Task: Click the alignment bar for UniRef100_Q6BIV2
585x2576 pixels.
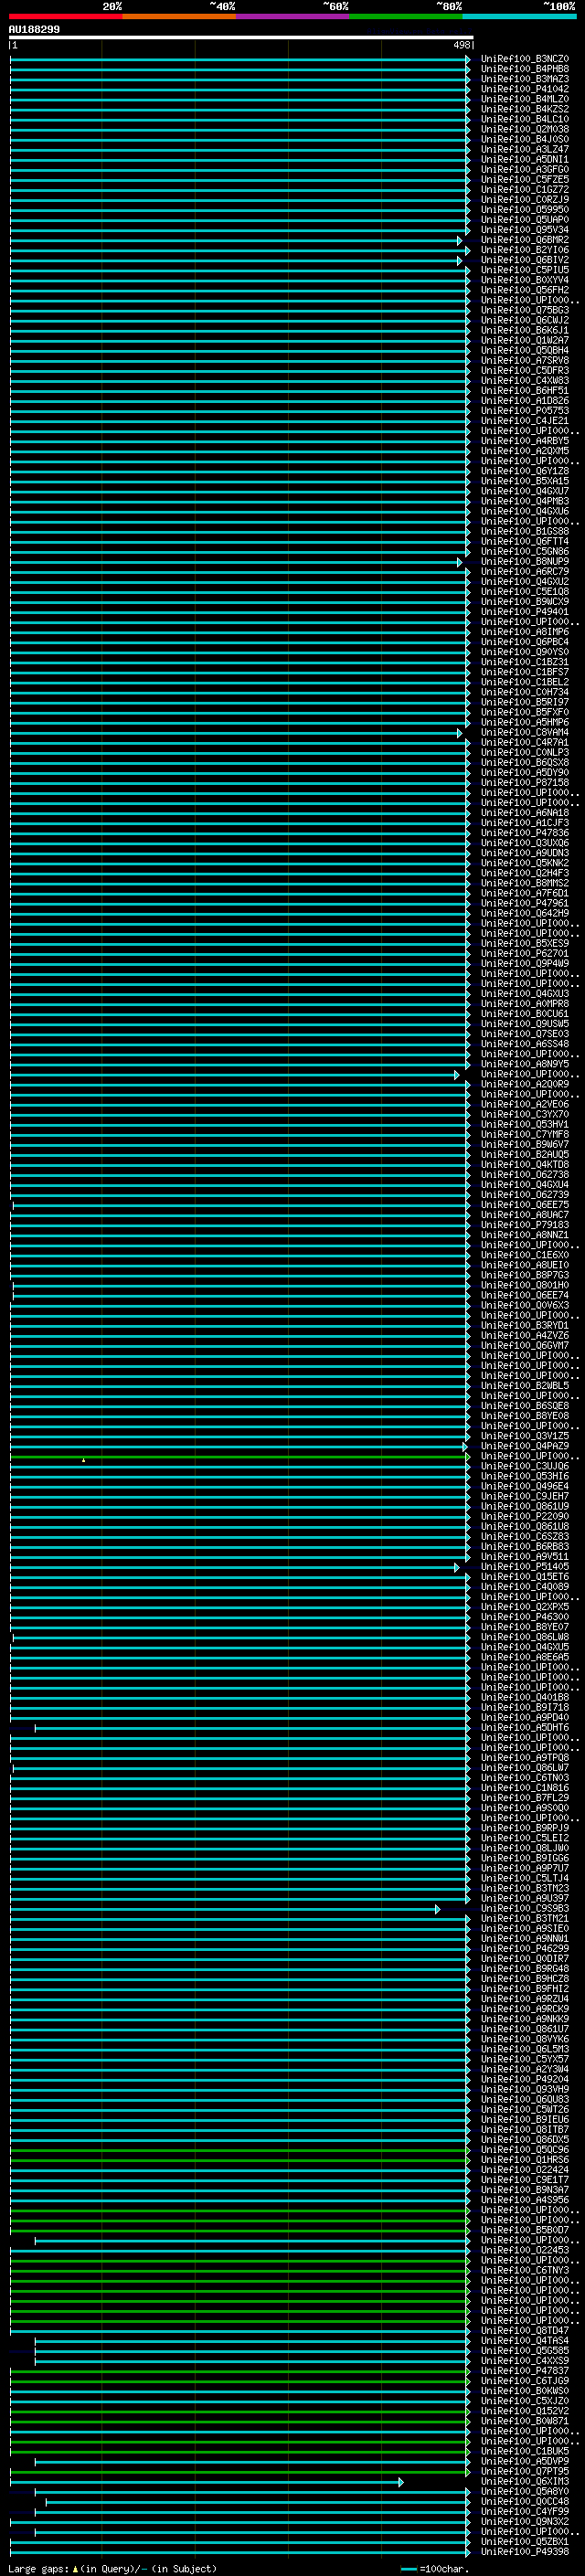Action: [236, 261]
